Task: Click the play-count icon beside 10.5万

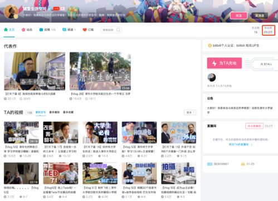Action: (5, 156)
